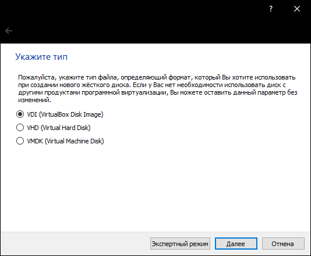Select VDI (VirtualBox Disk Image) option

click(60, 114)
